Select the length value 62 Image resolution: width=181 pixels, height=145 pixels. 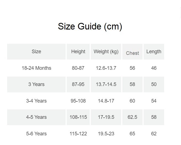pyautogui.click(x=154, y=134)
